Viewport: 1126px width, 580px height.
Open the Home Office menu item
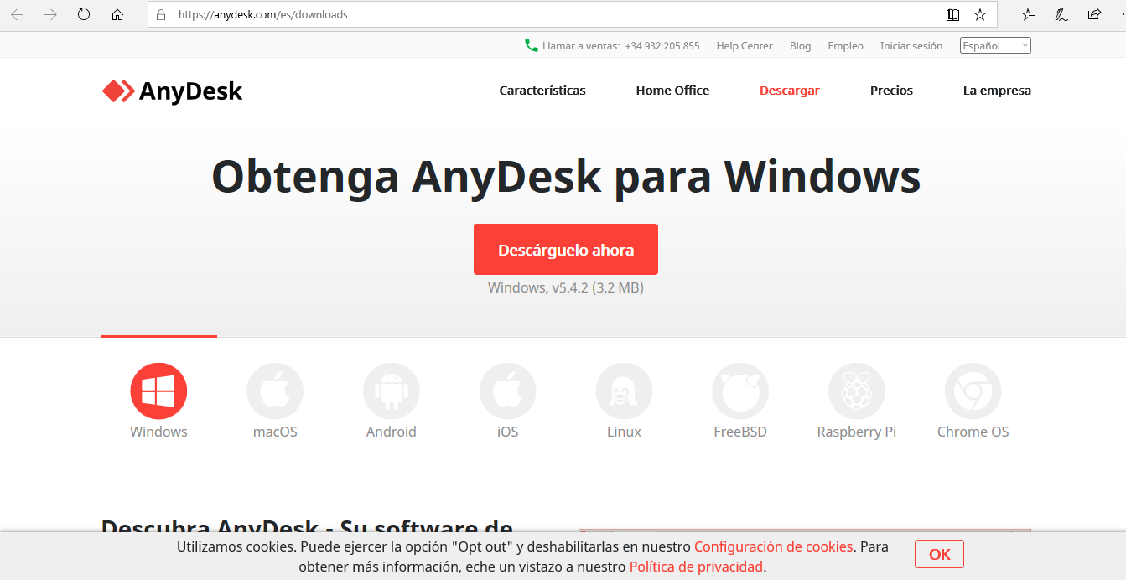click(672, 91)
